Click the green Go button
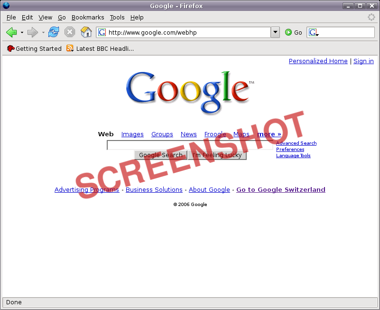 coord(294,32)
